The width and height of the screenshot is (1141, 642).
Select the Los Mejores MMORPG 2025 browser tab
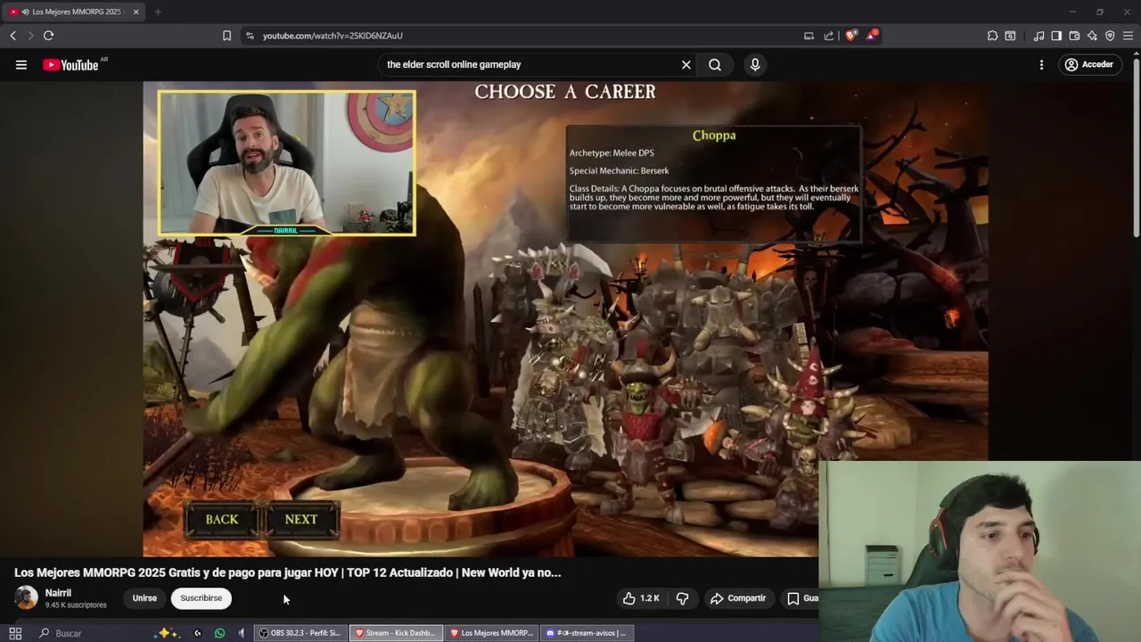pos(74,12)
